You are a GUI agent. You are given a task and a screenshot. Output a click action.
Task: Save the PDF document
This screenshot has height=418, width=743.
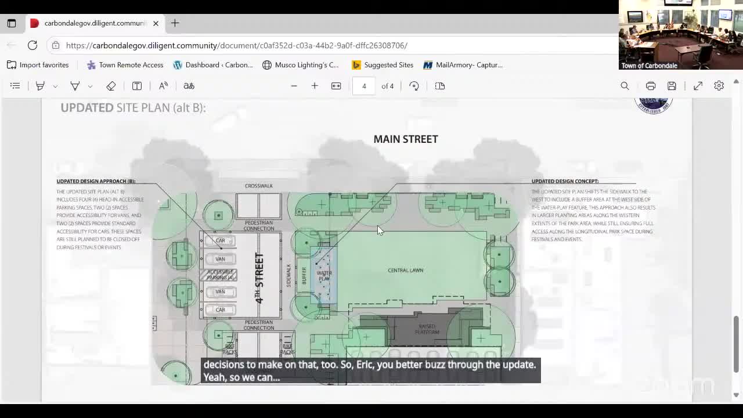pyautogui.click(x=672, y=86)
